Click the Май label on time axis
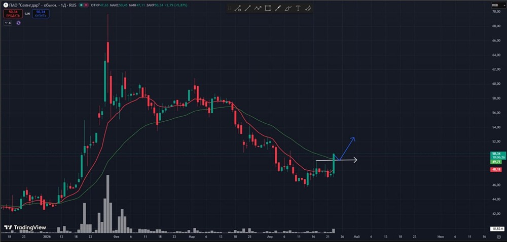Screen dimensions: 507x242 [x=356, y=237]
